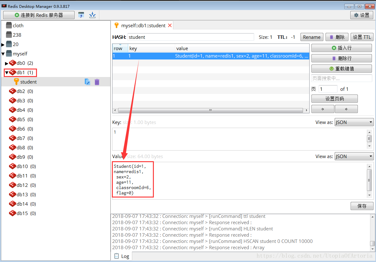This screenshot has width=376, height=262.
Task: Select the myself::db1::student tab
Action: (x=143, y=25)
